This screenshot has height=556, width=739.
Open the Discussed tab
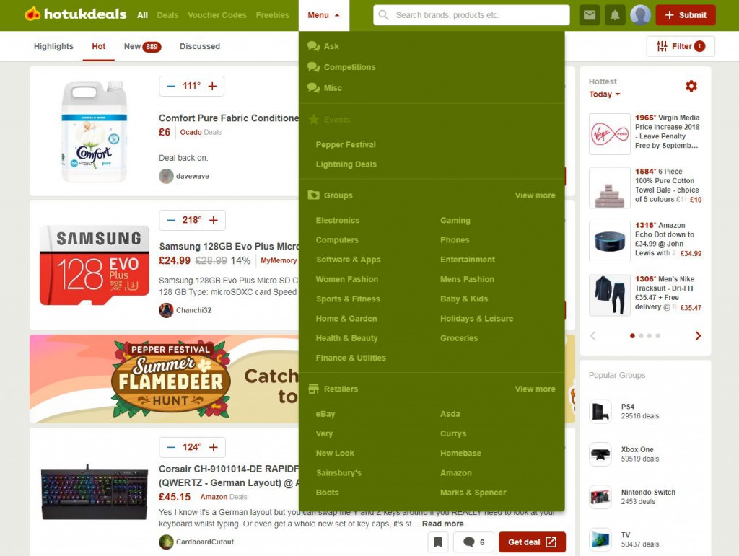[200, 46]
